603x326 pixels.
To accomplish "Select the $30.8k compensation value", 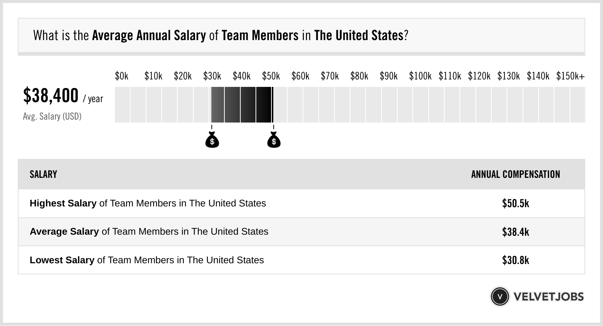I will pyautogui.click(x=515, y=260).
